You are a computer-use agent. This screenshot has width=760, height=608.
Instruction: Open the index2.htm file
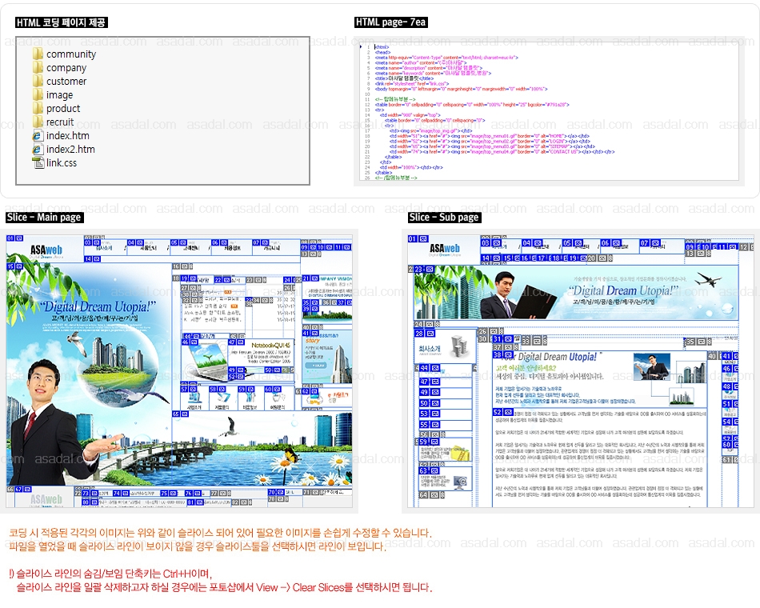(70, 149)
